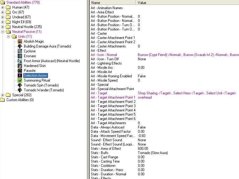Click the Orc folder icon

pos(8,12)
